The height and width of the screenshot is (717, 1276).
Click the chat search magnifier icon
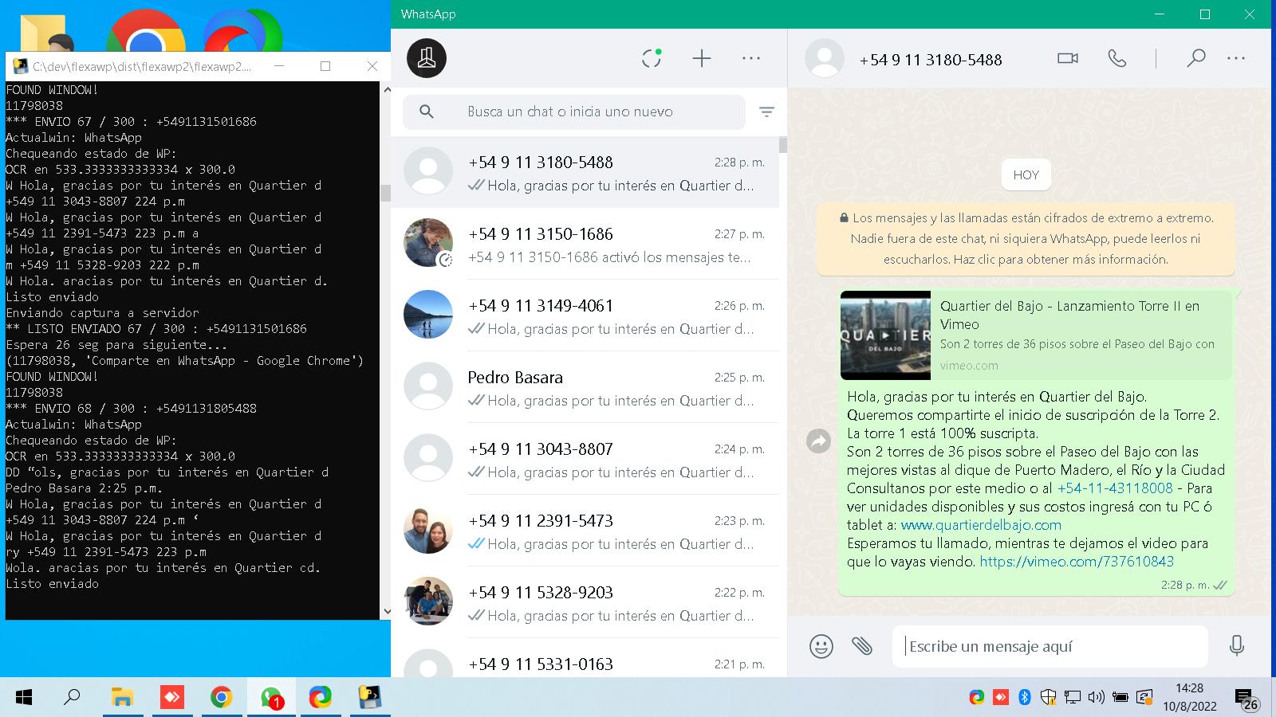[x=427, y=112]
